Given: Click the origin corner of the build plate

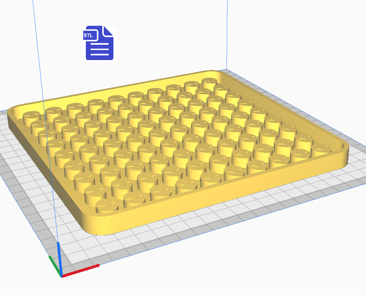Looking at the screenshot, I should 62,276.
